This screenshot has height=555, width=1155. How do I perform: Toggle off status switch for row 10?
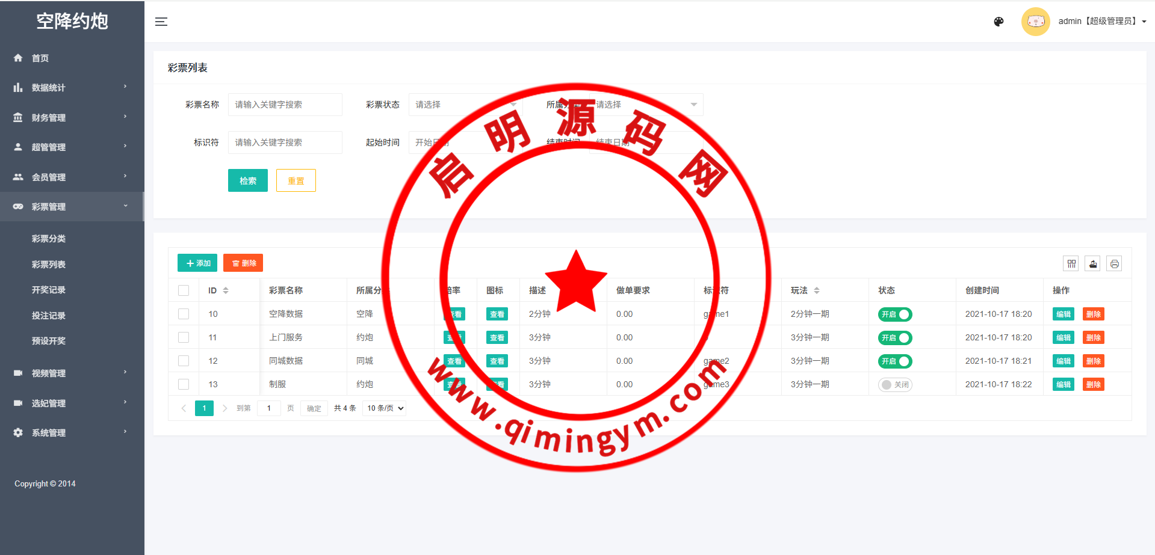coord(895,314)
